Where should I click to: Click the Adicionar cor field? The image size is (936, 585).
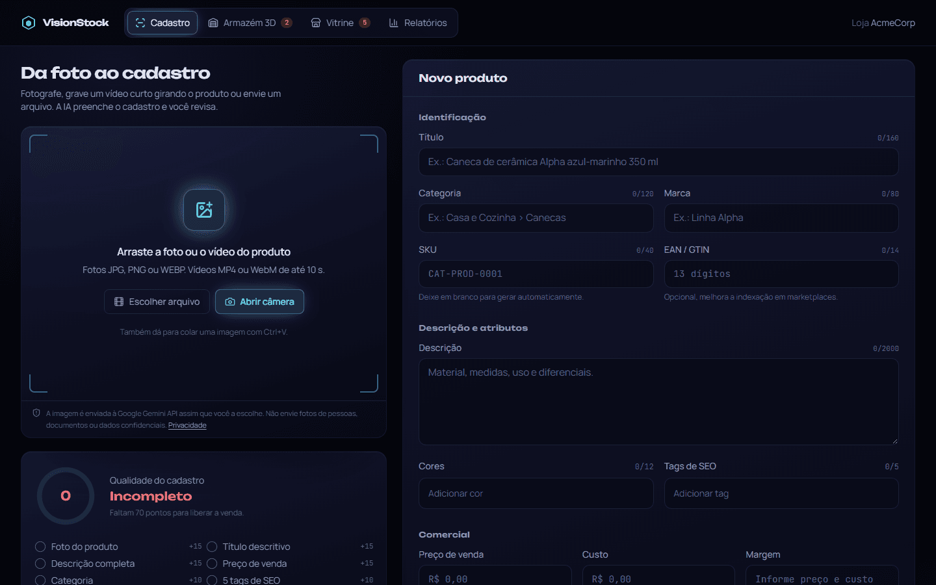[x=536, y=493]
